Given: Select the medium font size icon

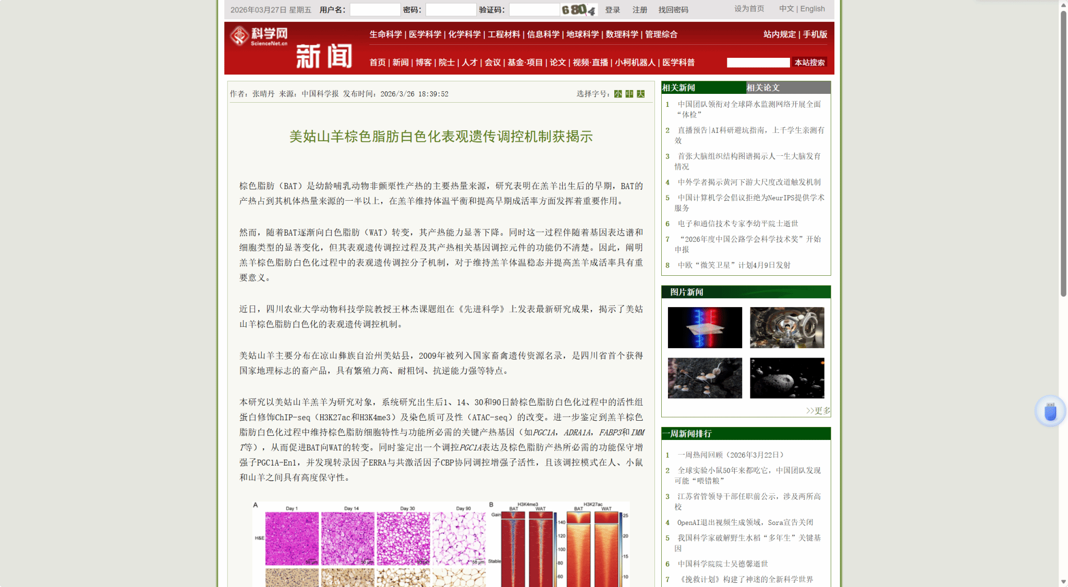Looking at the screenshot, I should pyautogui.click(x=629, y=94).
